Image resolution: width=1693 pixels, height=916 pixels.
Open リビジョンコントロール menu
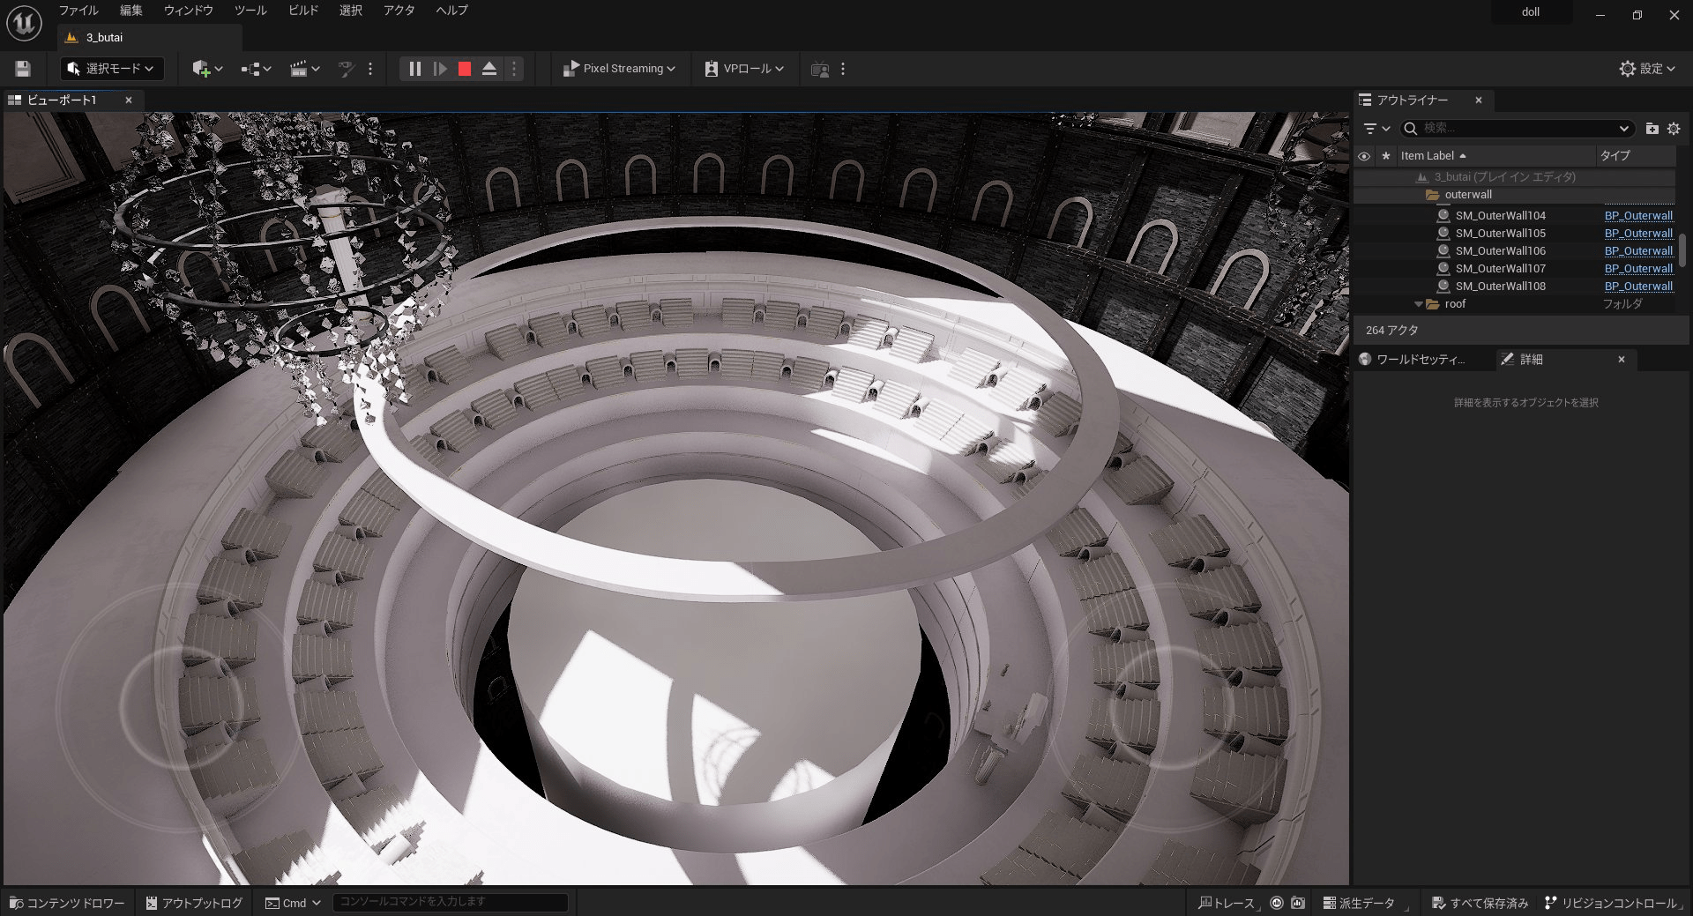coord(1612,903)
